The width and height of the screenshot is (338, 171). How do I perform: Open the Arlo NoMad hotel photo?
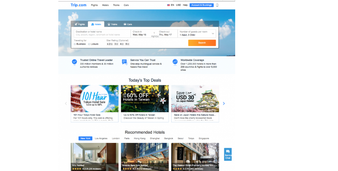[95, 157]
